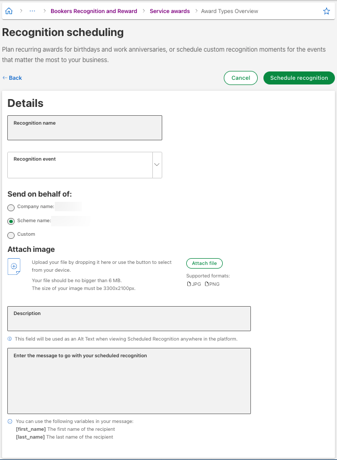This screenshot has width=337, height=460.
Task: Navigate to Bookers Recognition and Reward breadcrumb
Action: click(x=93, y=10)
